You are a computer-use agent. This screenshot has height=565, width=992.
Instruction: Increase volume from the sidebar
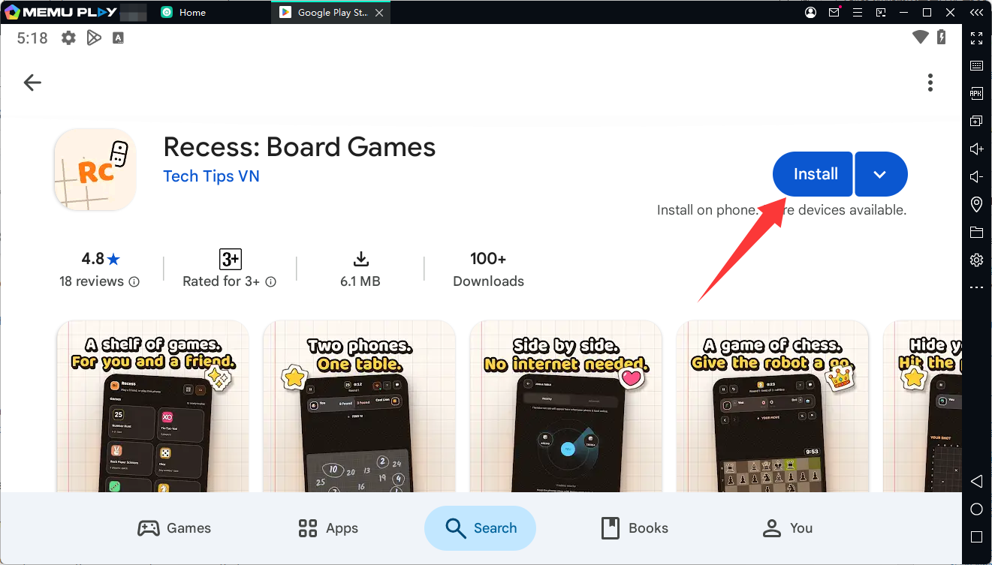point(976,149)
